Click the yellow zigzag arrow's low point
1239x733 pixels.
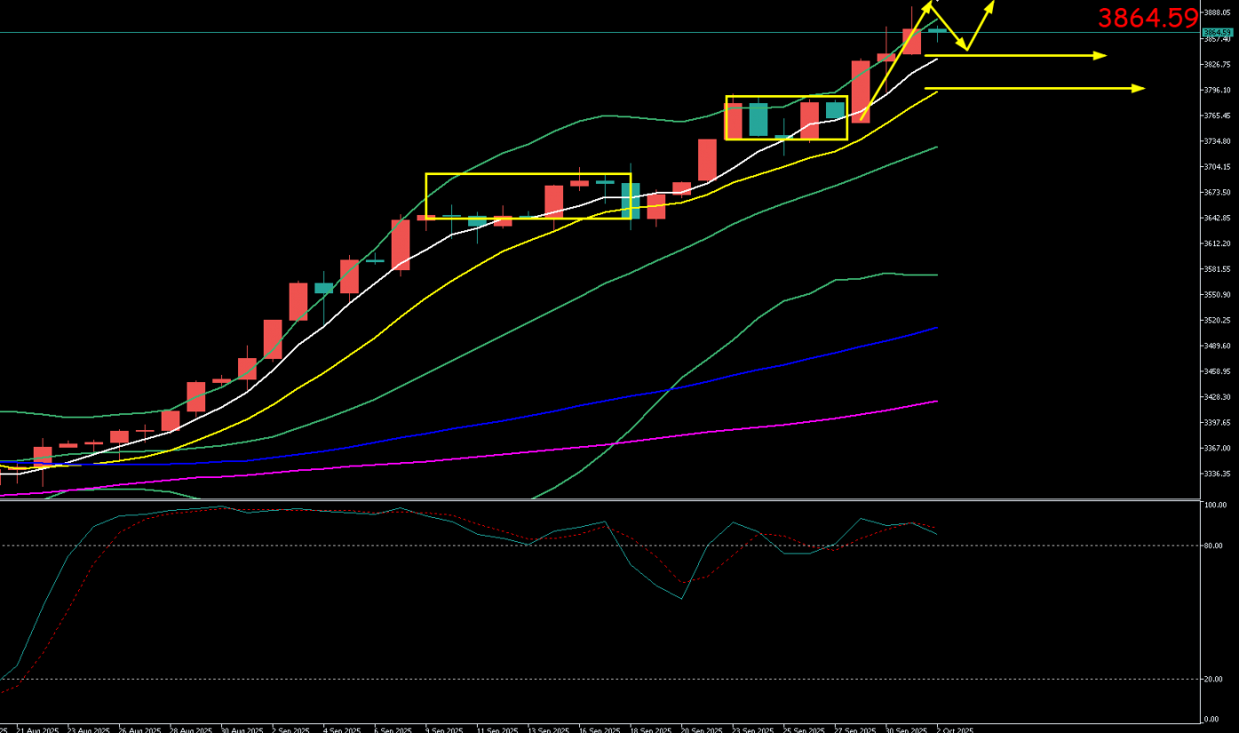coord(966,50)
